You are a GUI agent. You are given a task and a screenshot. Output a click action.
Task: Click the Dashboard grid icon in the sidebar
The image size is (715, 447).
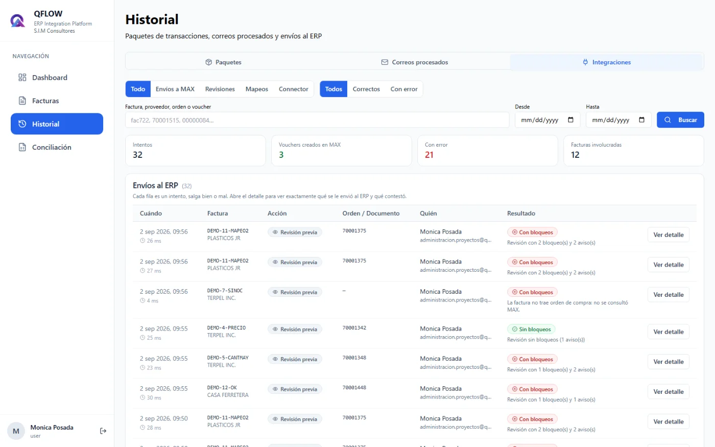pos(22,78)
